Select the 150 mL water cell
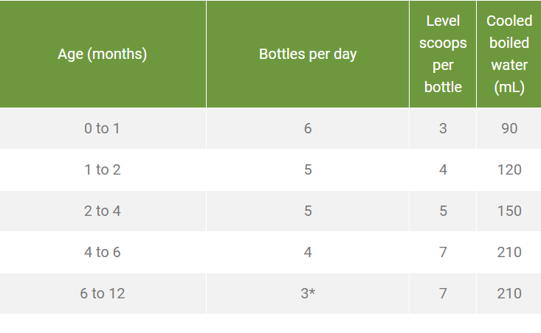 pyautogui.click(x=509, y=211)
